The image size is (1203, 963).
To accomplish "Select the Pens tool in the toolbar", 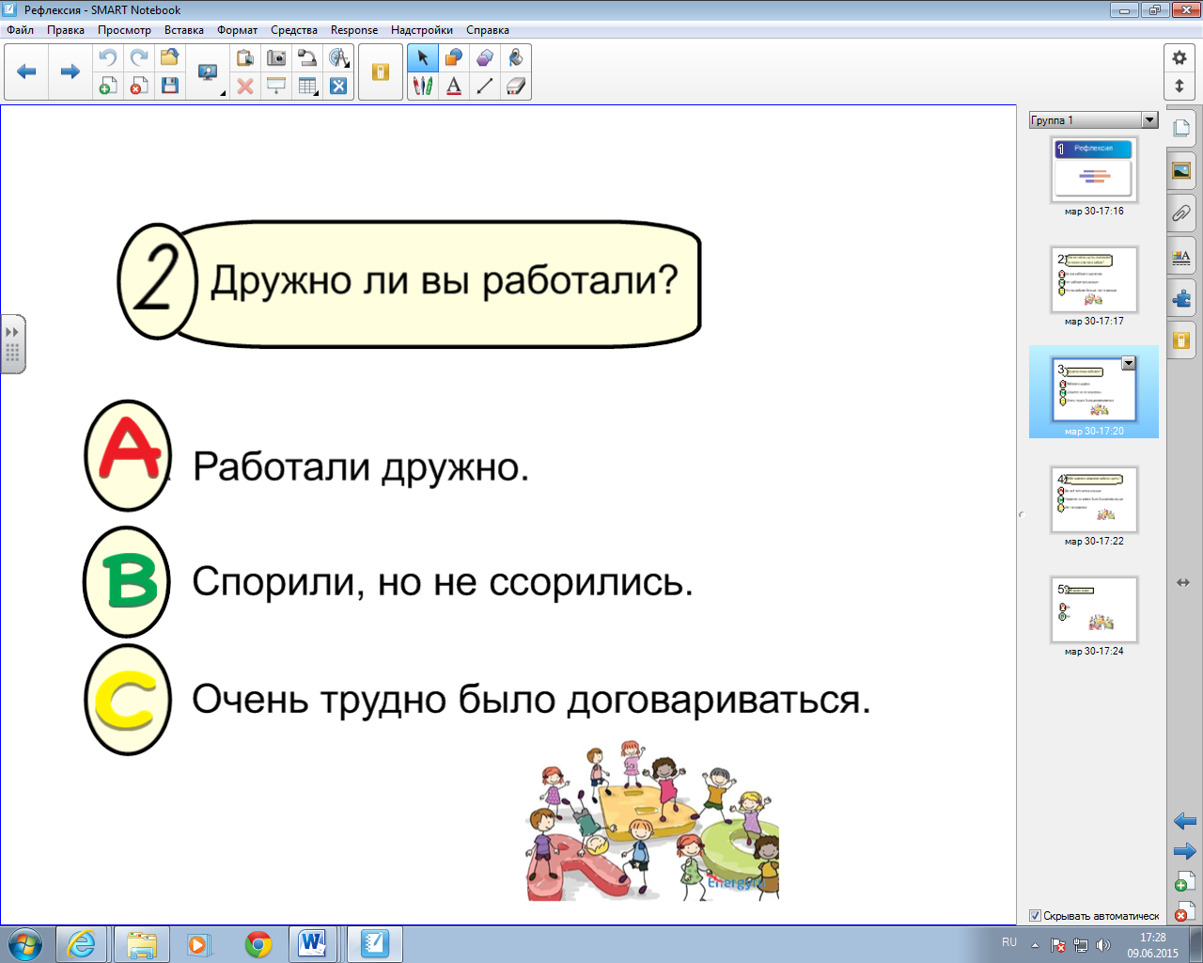I will pos(423,87).
